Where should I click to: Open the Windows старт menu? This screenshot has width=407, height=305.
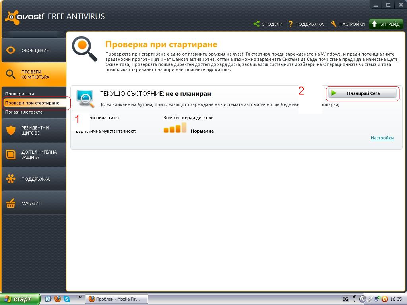pyautogui.click(x=20, y=299)
